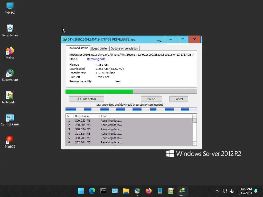Open Notepad++ from taskbar

(171, 191)
